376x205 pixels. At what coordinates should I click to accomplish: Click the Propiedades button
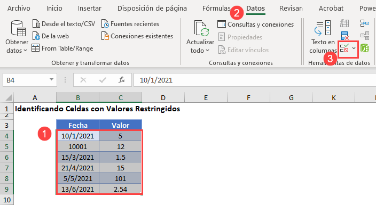pyautogui.click(x=240, y=37)
